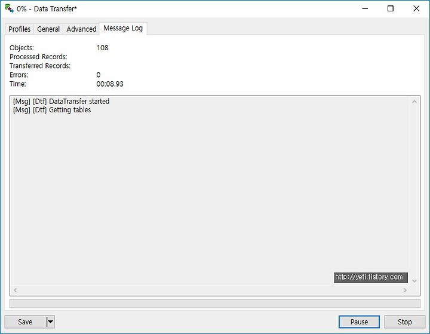Image resolution: width=430 pixels, height=334 pixels.
Task: Click the 'Transferred Records:' label
Action: click(x=40, y=66)
